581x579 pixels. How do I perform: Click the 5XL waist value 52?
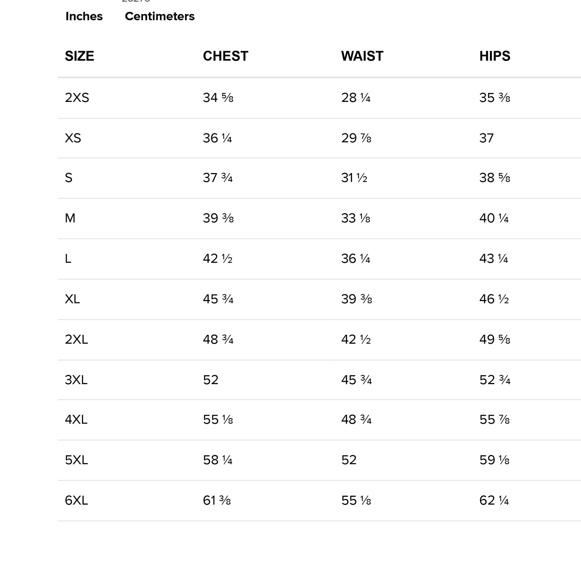pos(349,460)
